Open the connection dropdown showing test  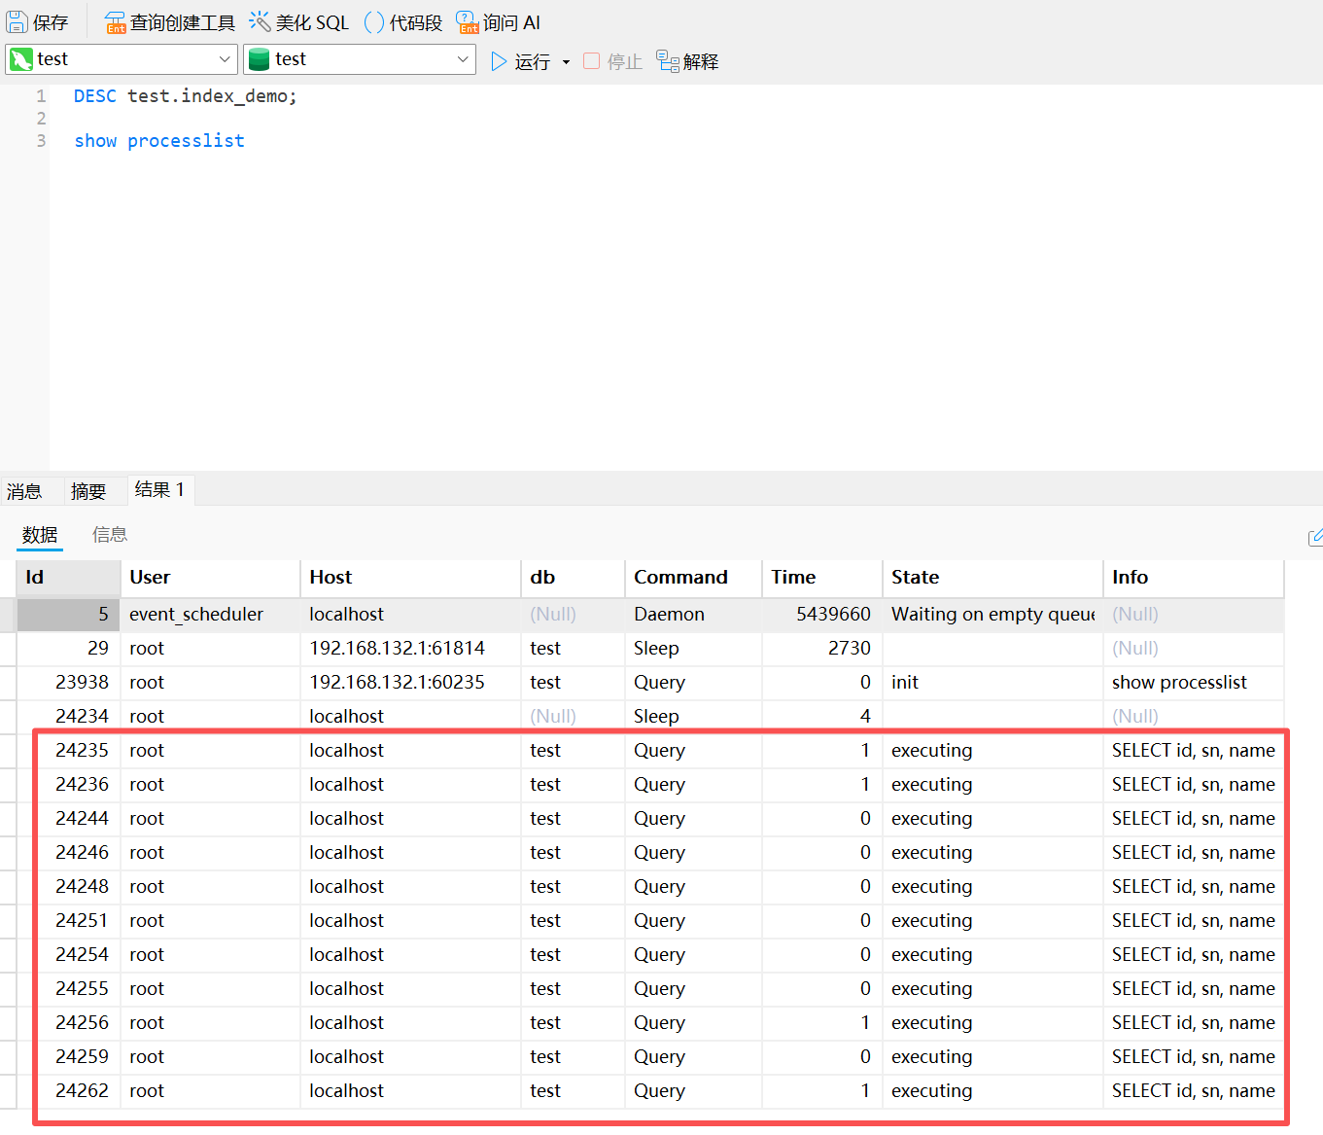click(122, 59)
